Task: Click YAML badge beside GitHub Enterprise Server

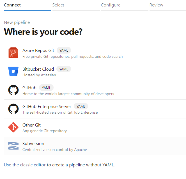Action: click(81, 107)
